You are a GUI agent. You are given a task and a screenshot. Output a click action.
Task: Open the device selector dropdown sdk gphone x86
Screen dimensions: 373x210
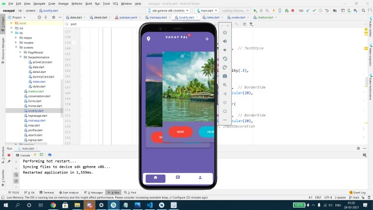pos(168,11)
